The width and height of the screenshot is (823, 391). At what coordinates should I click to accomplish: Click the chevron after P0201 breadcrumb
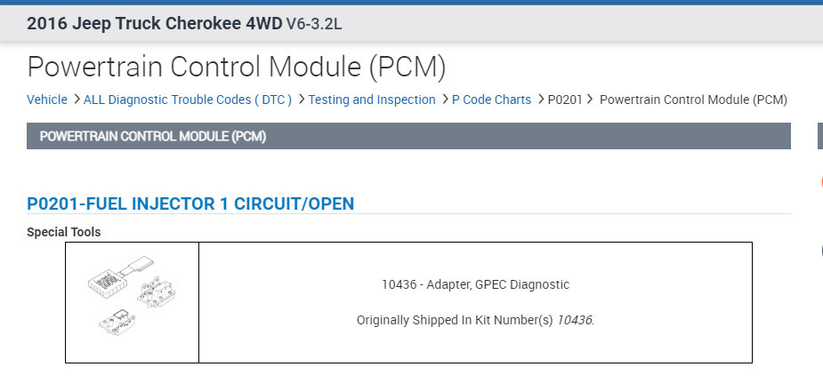(x=592, y=100)
